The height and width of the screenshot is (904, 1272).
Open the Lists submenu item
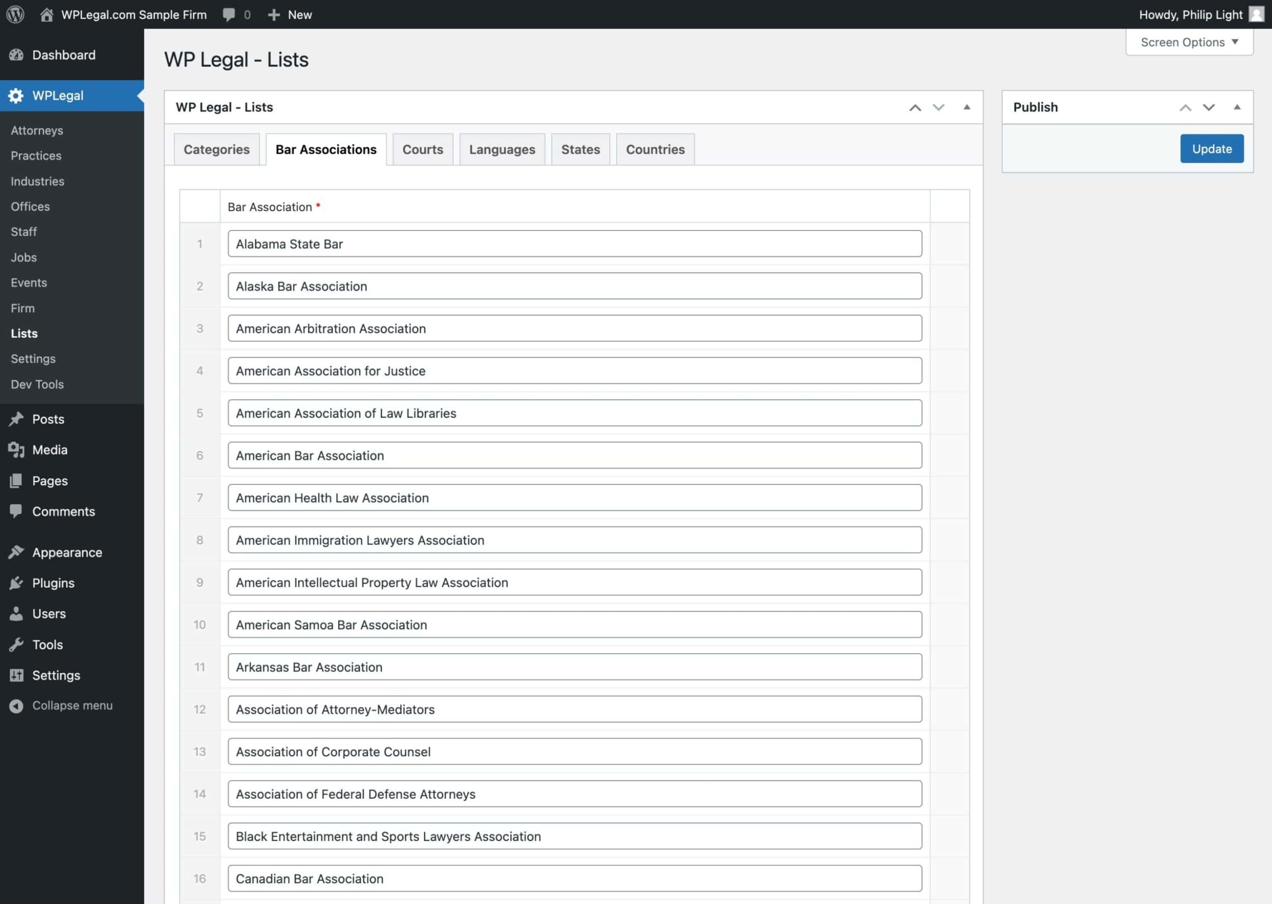pyautogui.click(x=24, y=333)
